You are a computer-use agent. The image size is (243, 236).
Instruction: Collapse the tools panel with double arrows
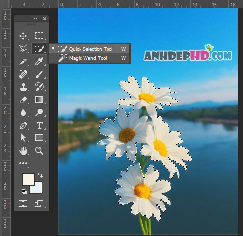36,19
